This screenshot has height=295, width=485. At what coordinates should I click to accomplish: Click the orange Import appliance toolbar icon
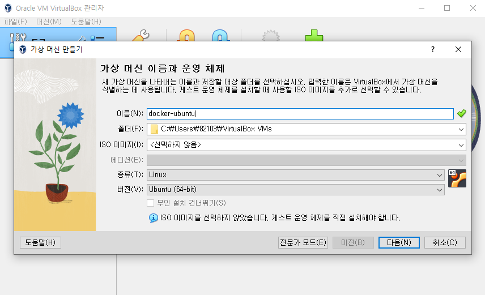pyautogui.click(x=187, y=36)
